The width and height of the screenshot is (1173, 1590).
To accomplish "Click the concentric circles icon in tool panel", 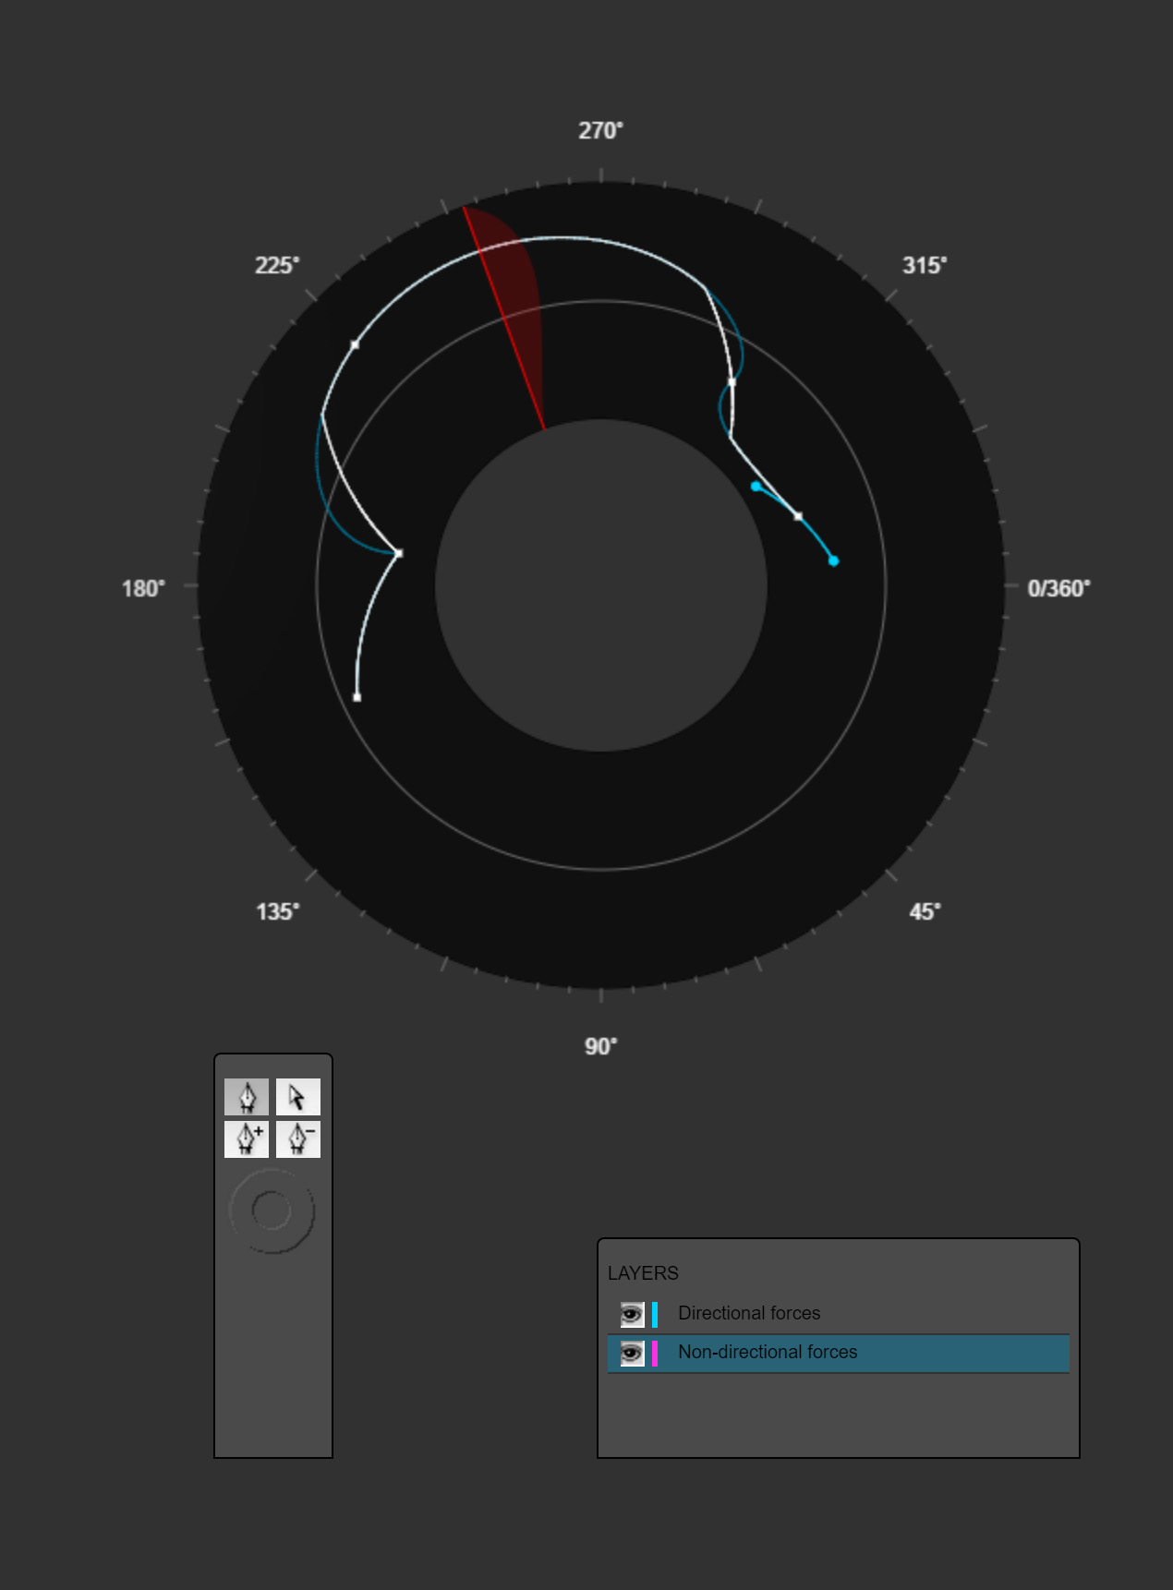I will click(x=272, y=1211).
